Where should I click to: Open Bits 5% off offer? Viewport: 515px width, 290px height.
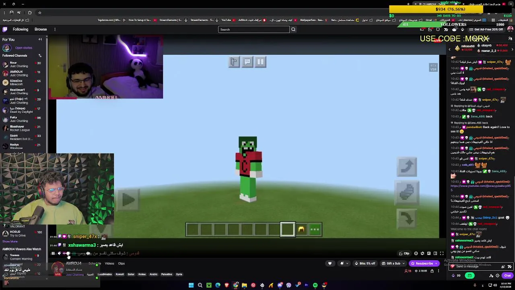pos(365,263)
